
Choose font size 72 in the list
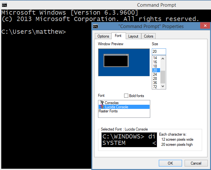[156, 87]
